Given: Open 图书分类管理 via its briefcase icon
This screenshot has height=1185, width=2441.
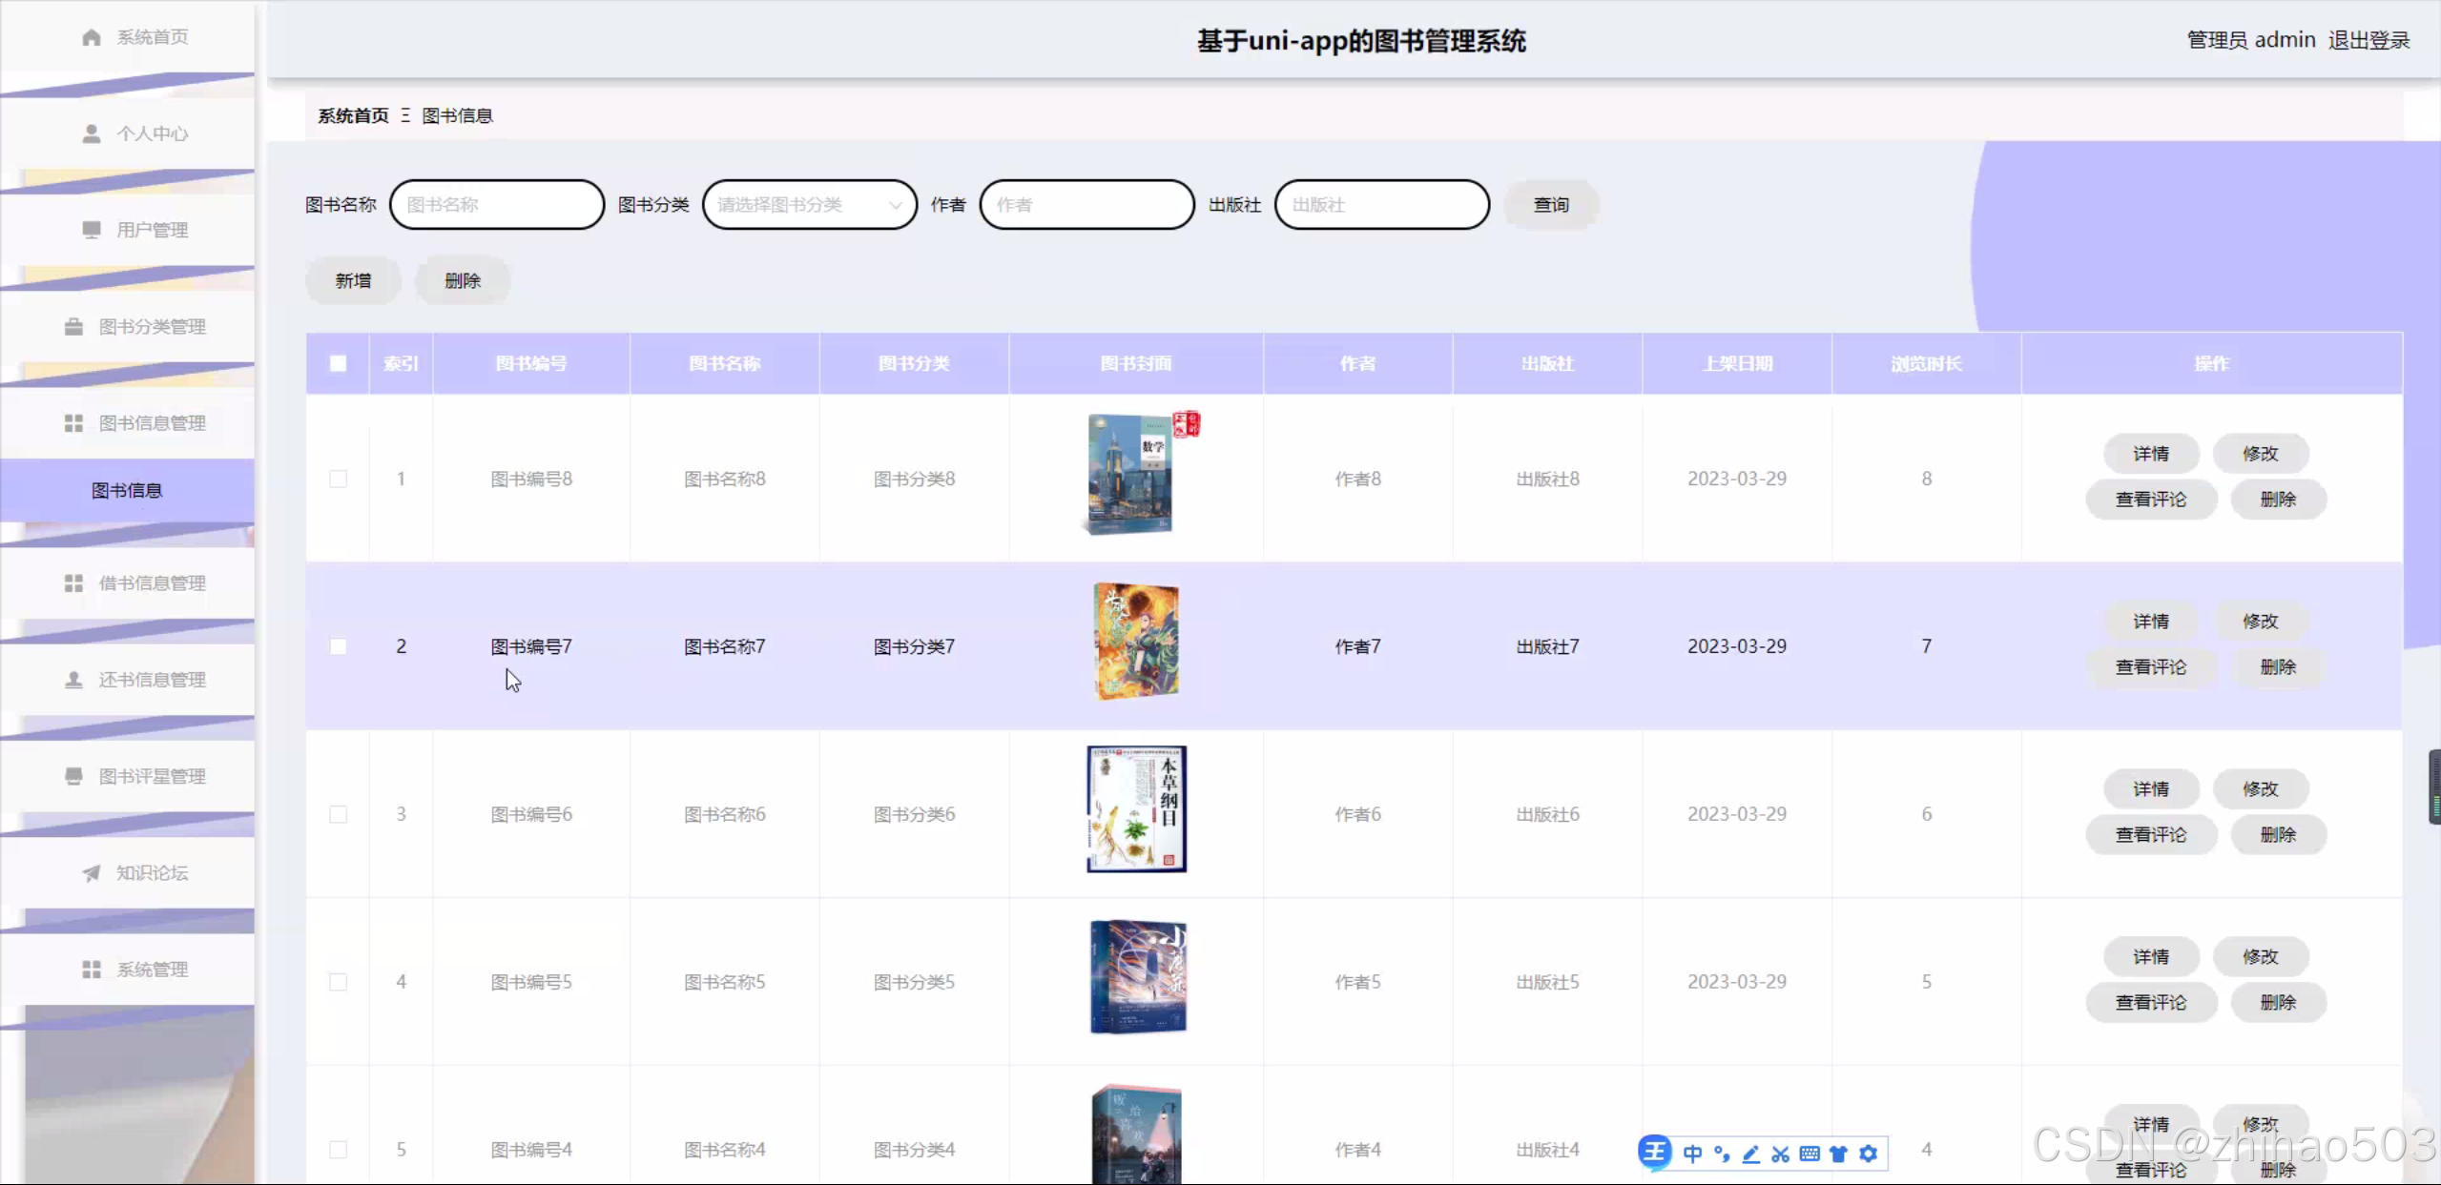Looking at the screenshot, I should pos(73,326).
